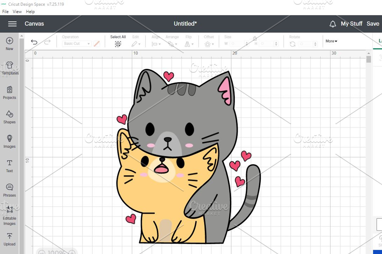Click the Arrange icon

(171, 44)
